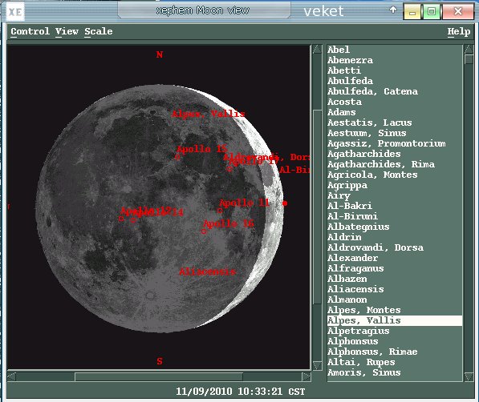Click the feature list scrollbar thumb
479x402 pixels.
tap(469, 59)
